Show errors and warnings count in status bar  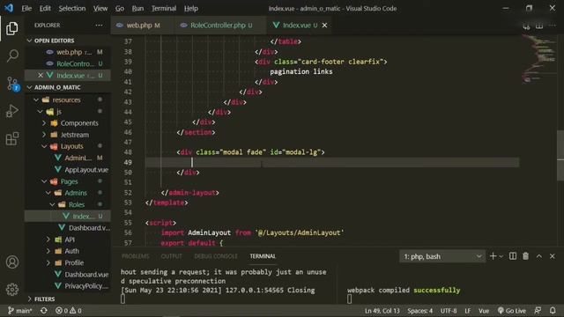(x=69, y=311)
